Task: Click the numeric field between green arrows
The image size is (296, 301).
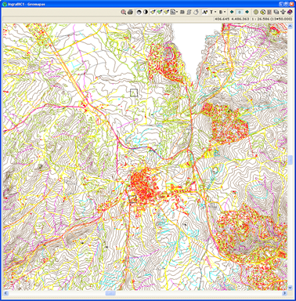Action: tap(240, 12)
